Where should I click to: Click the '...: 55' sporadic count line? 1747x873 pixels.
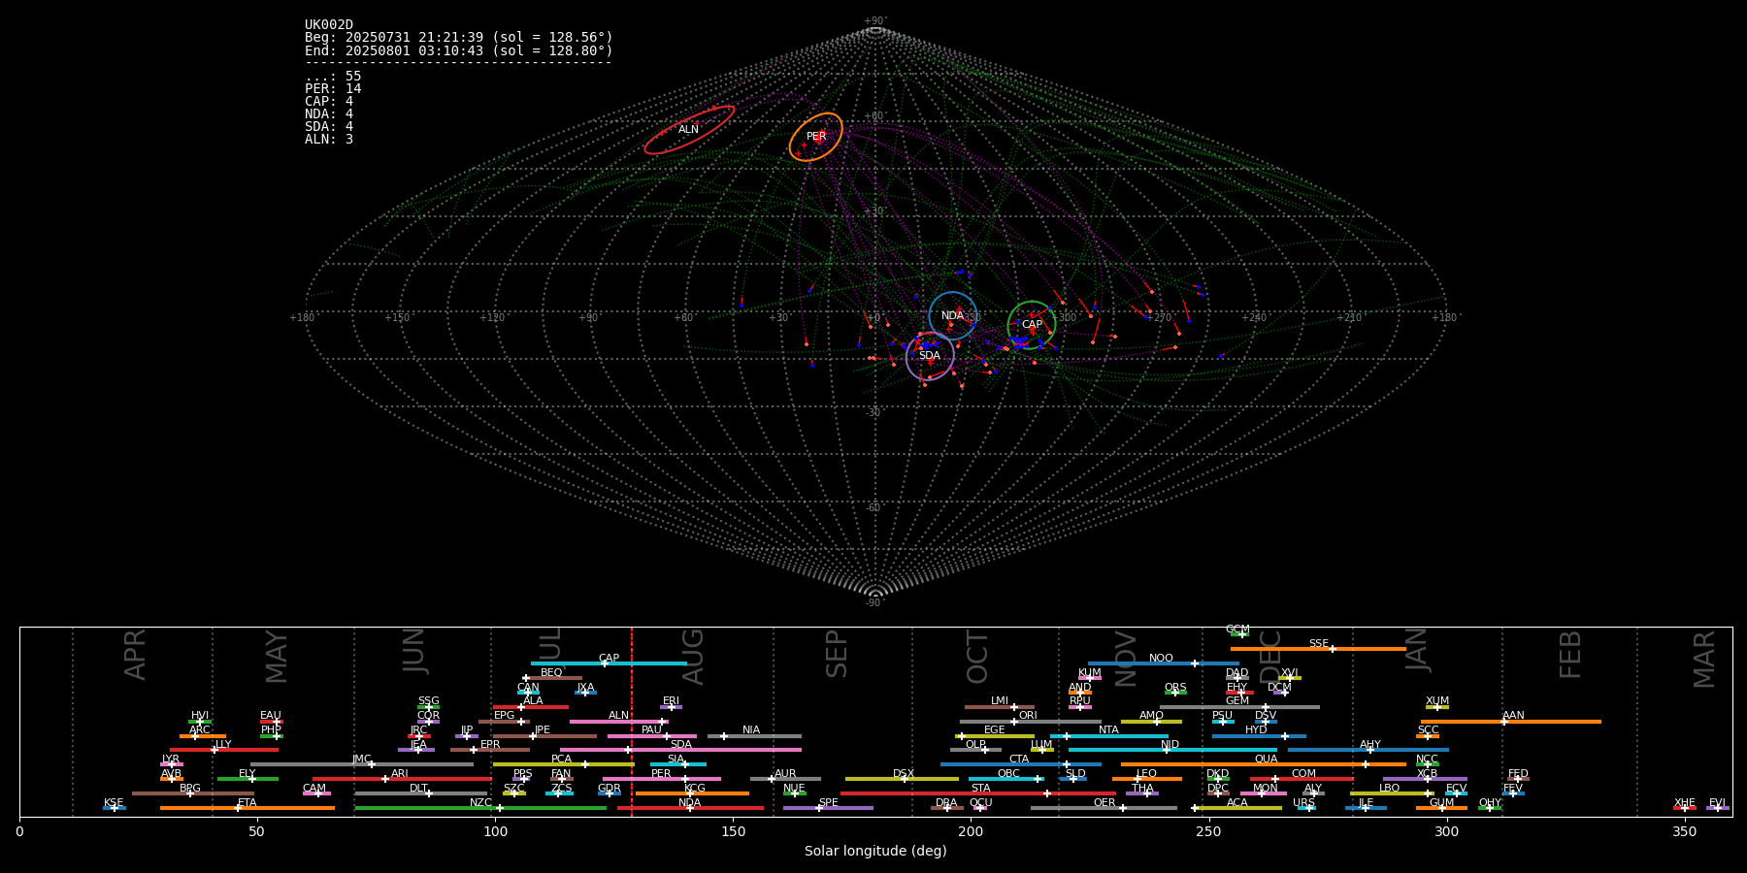(x=333, y=76)
